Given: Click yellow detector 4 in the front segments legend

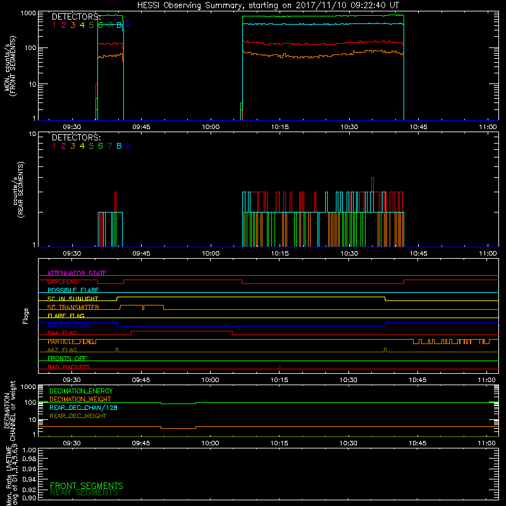Looking at the screenshot, I should (82, 25).
